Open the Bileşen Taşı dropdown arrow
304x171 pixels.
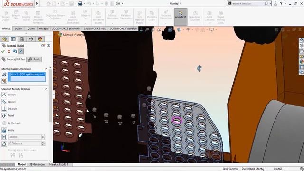click(x=85, y=23)
